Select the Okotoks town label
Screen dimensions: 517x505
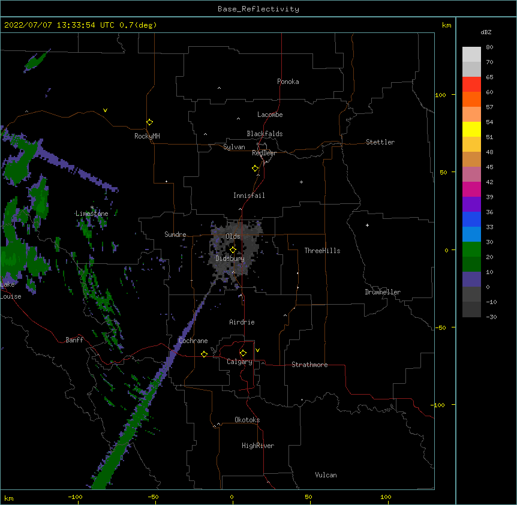247,420
